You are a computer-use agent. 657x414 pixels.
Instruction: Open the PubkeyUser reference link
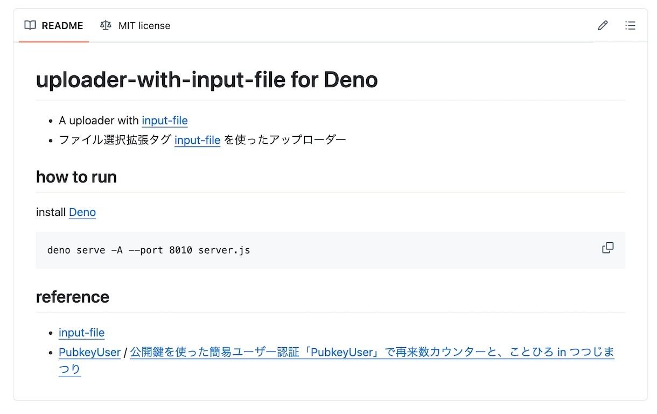[89, 352]
